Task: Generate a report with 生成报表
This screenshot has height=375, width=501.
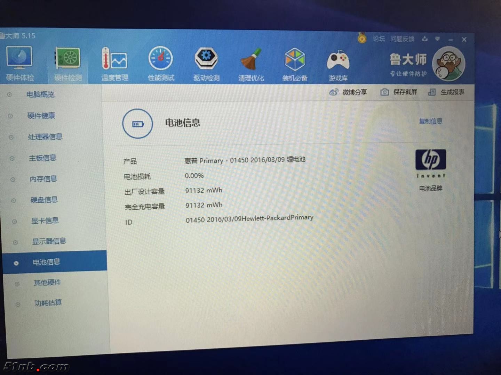Action: (x=446, y=92)
